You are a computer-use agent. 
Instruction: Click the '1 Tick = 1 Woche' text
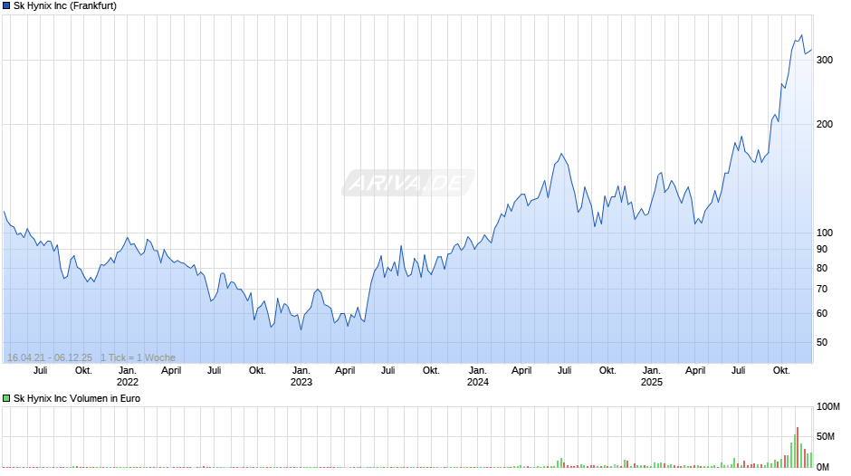click(138, 357)
